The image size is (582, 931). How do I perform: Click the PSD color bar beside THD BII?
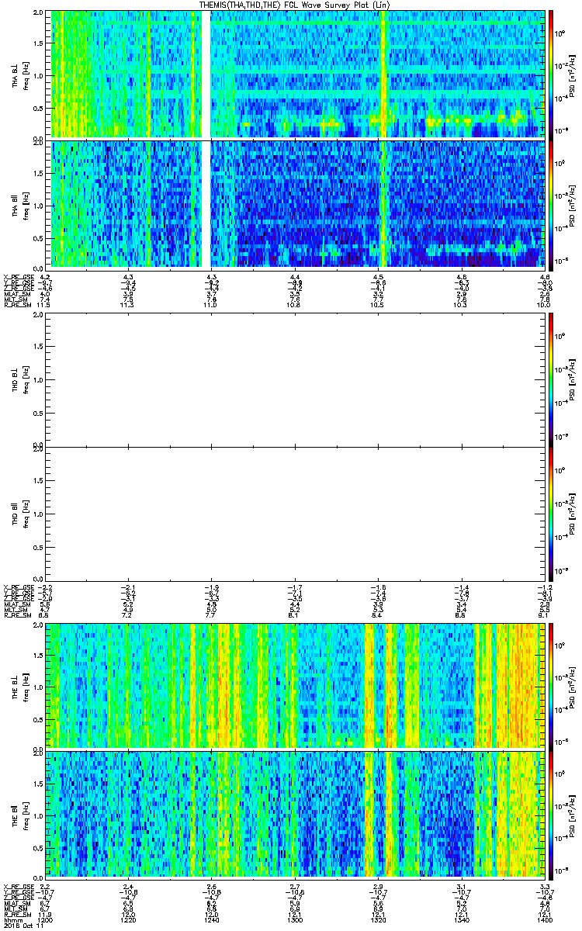pos(552,514)
